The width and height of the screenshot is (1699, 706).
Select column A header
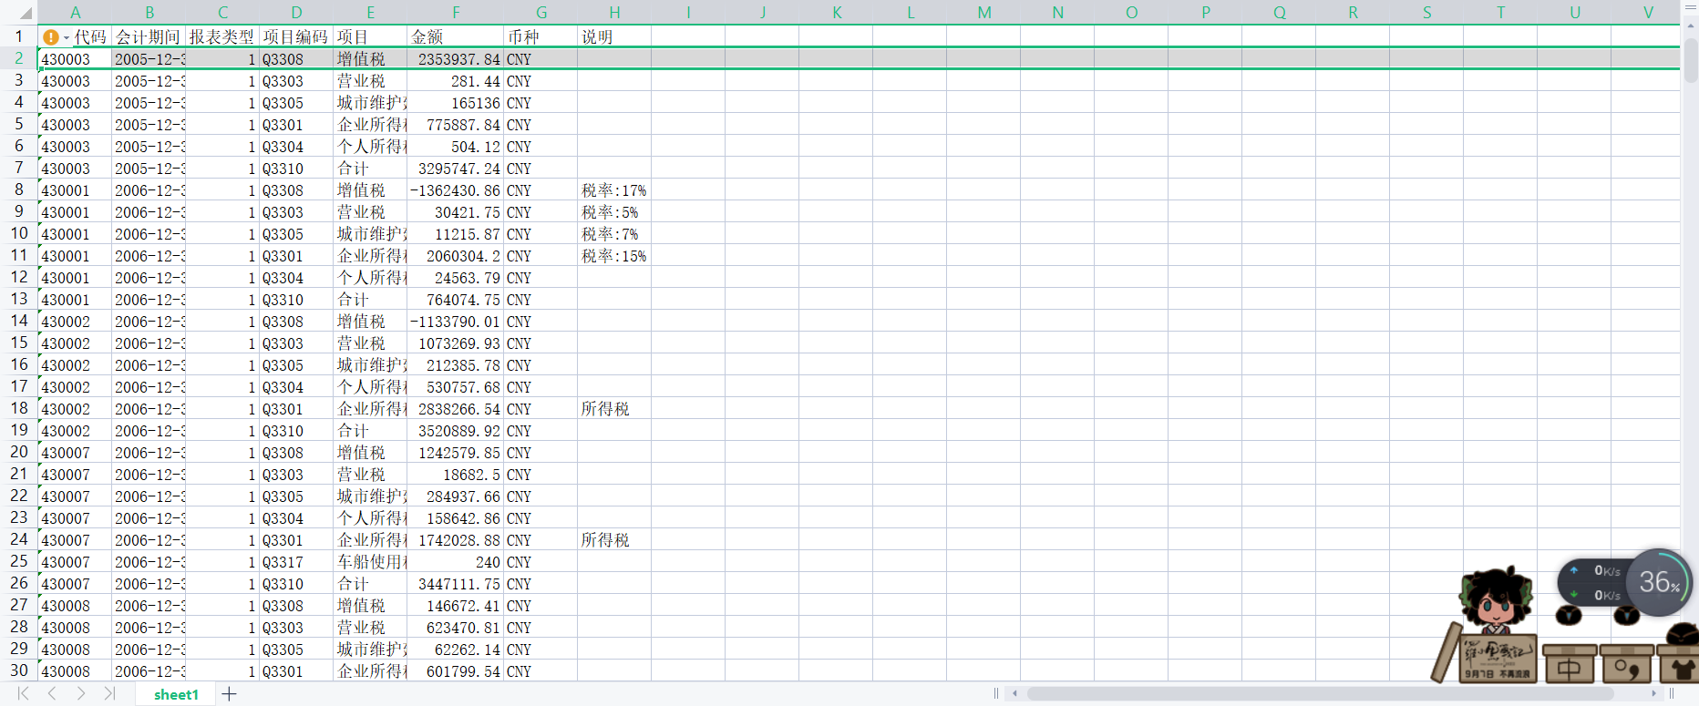tap(75, 13)
